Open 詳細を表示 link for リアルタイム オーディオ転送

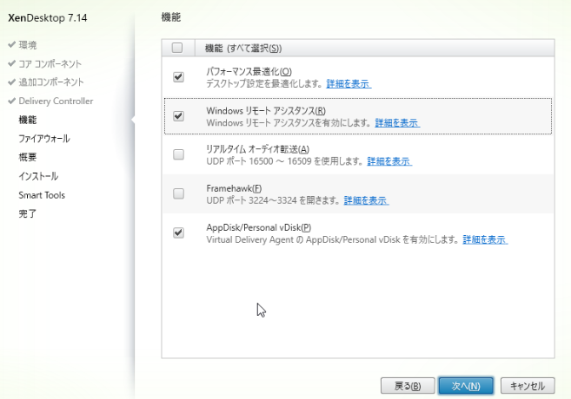pyautogui.click(x=389, y=161)
